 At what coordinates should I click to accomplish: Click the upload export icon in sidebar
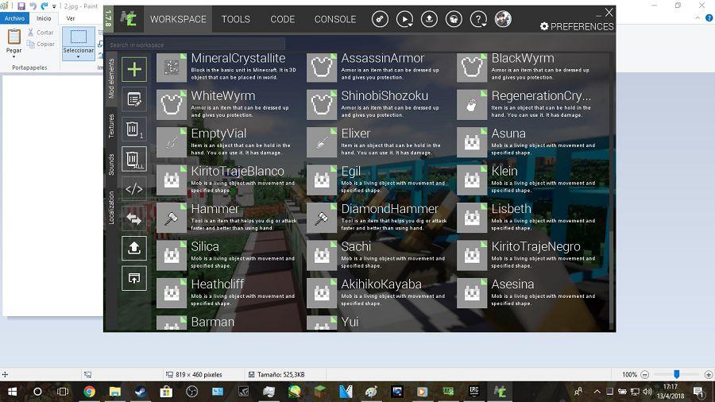tap(134, 248)
